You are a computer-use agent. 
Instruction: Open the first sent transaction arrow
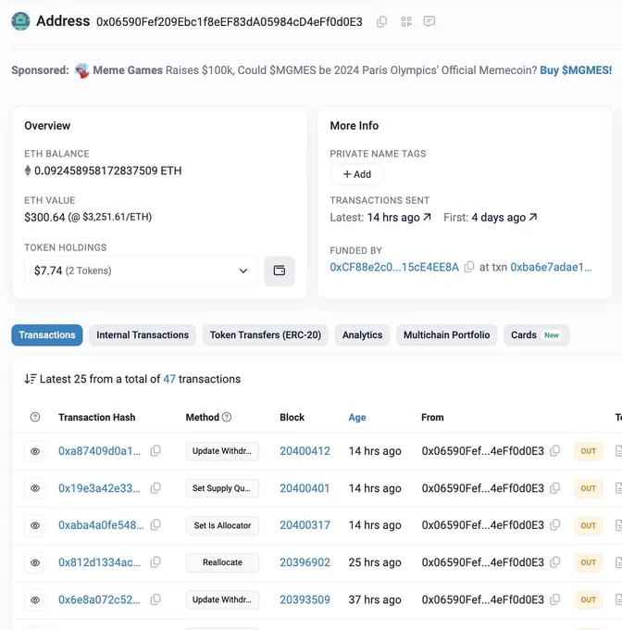[533, 218]
